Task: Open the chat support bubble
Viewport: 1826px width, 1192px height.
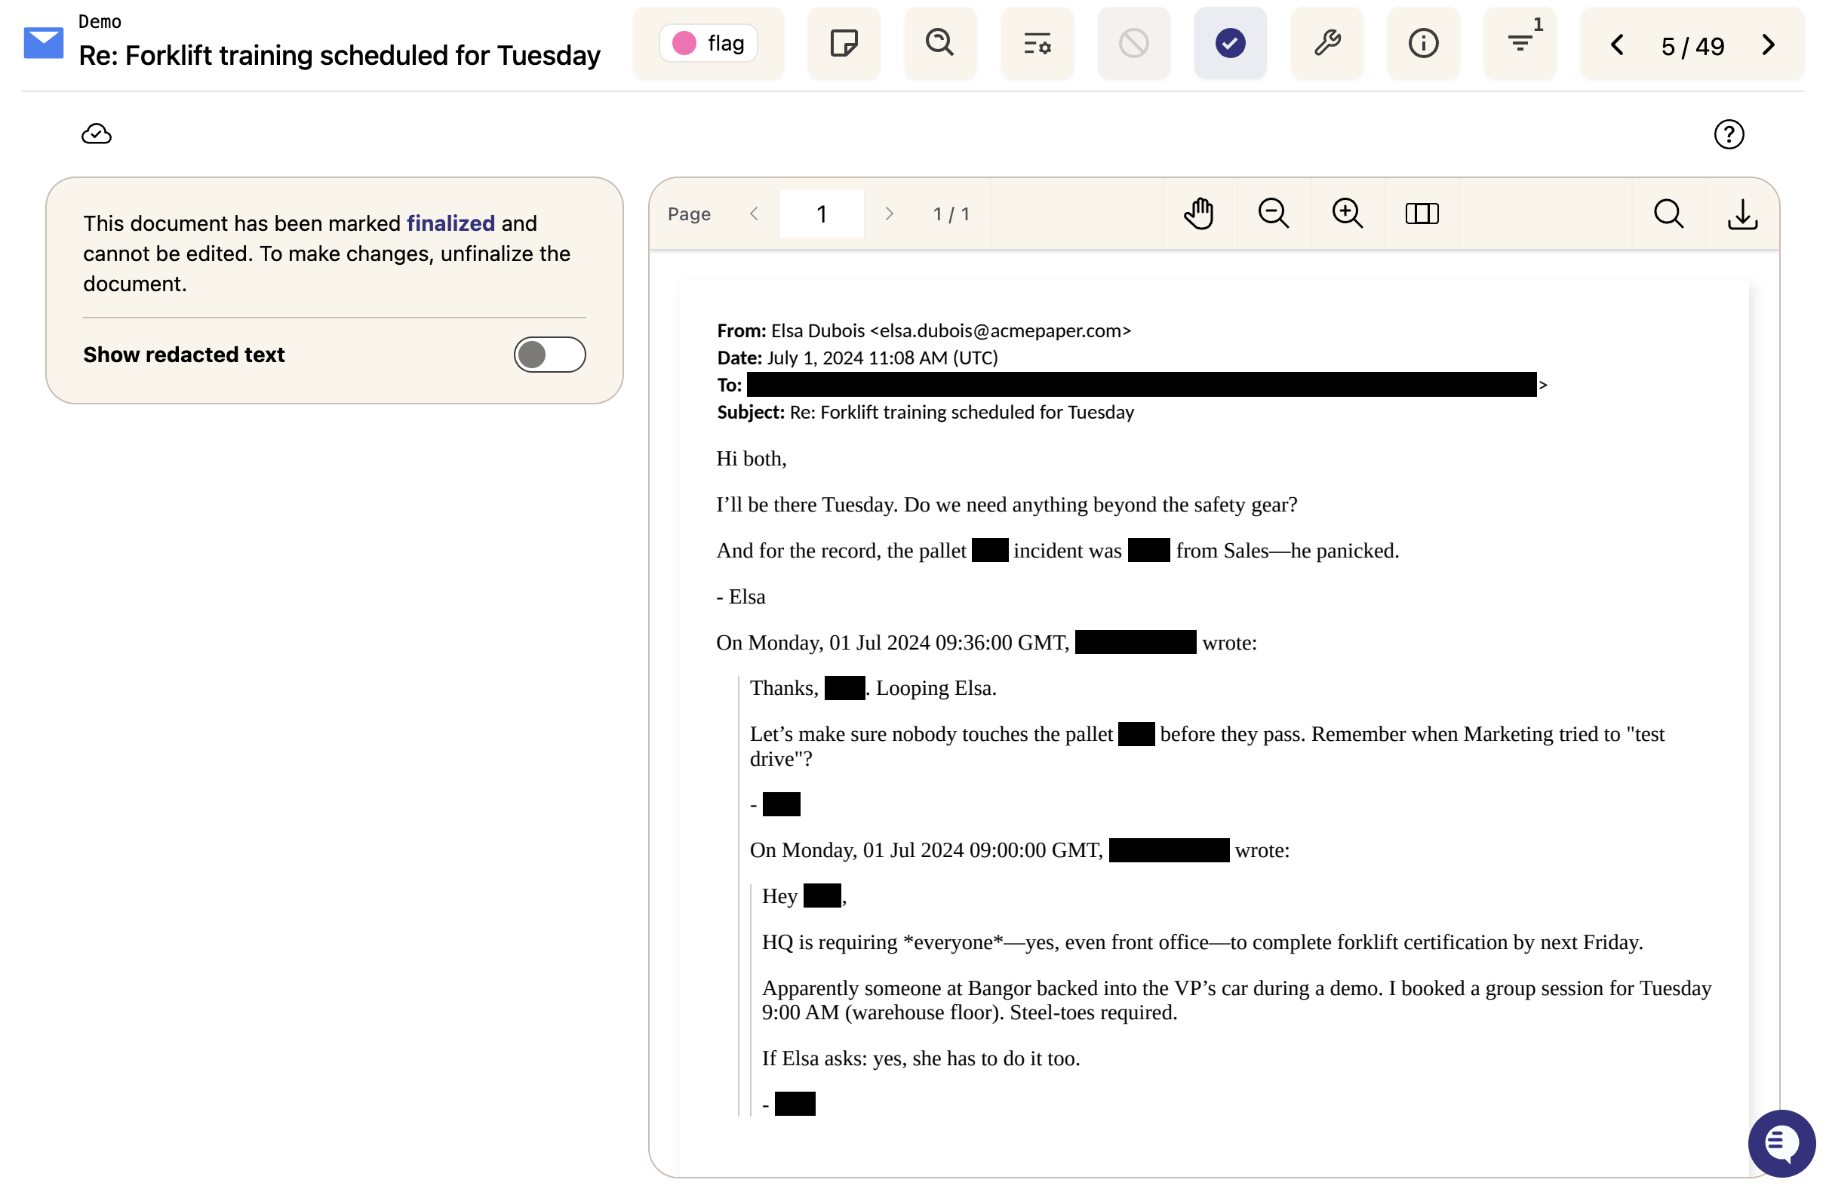Action: pyautogui.click(x=1781, y=1144)
